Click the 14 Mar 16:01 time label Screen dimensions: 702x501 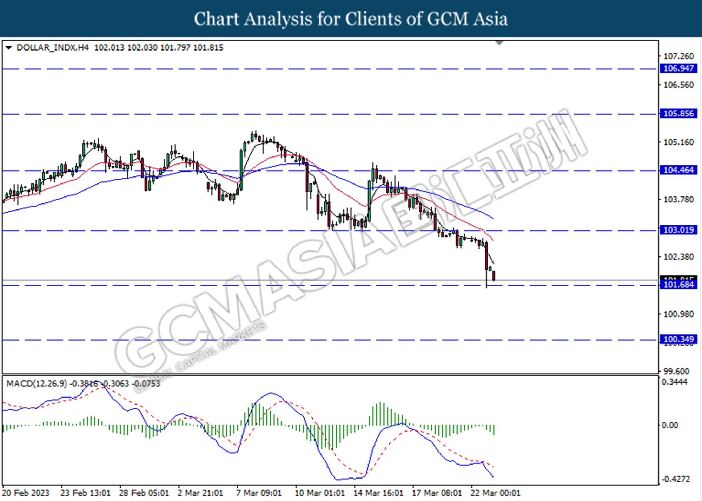click(378, 493)
